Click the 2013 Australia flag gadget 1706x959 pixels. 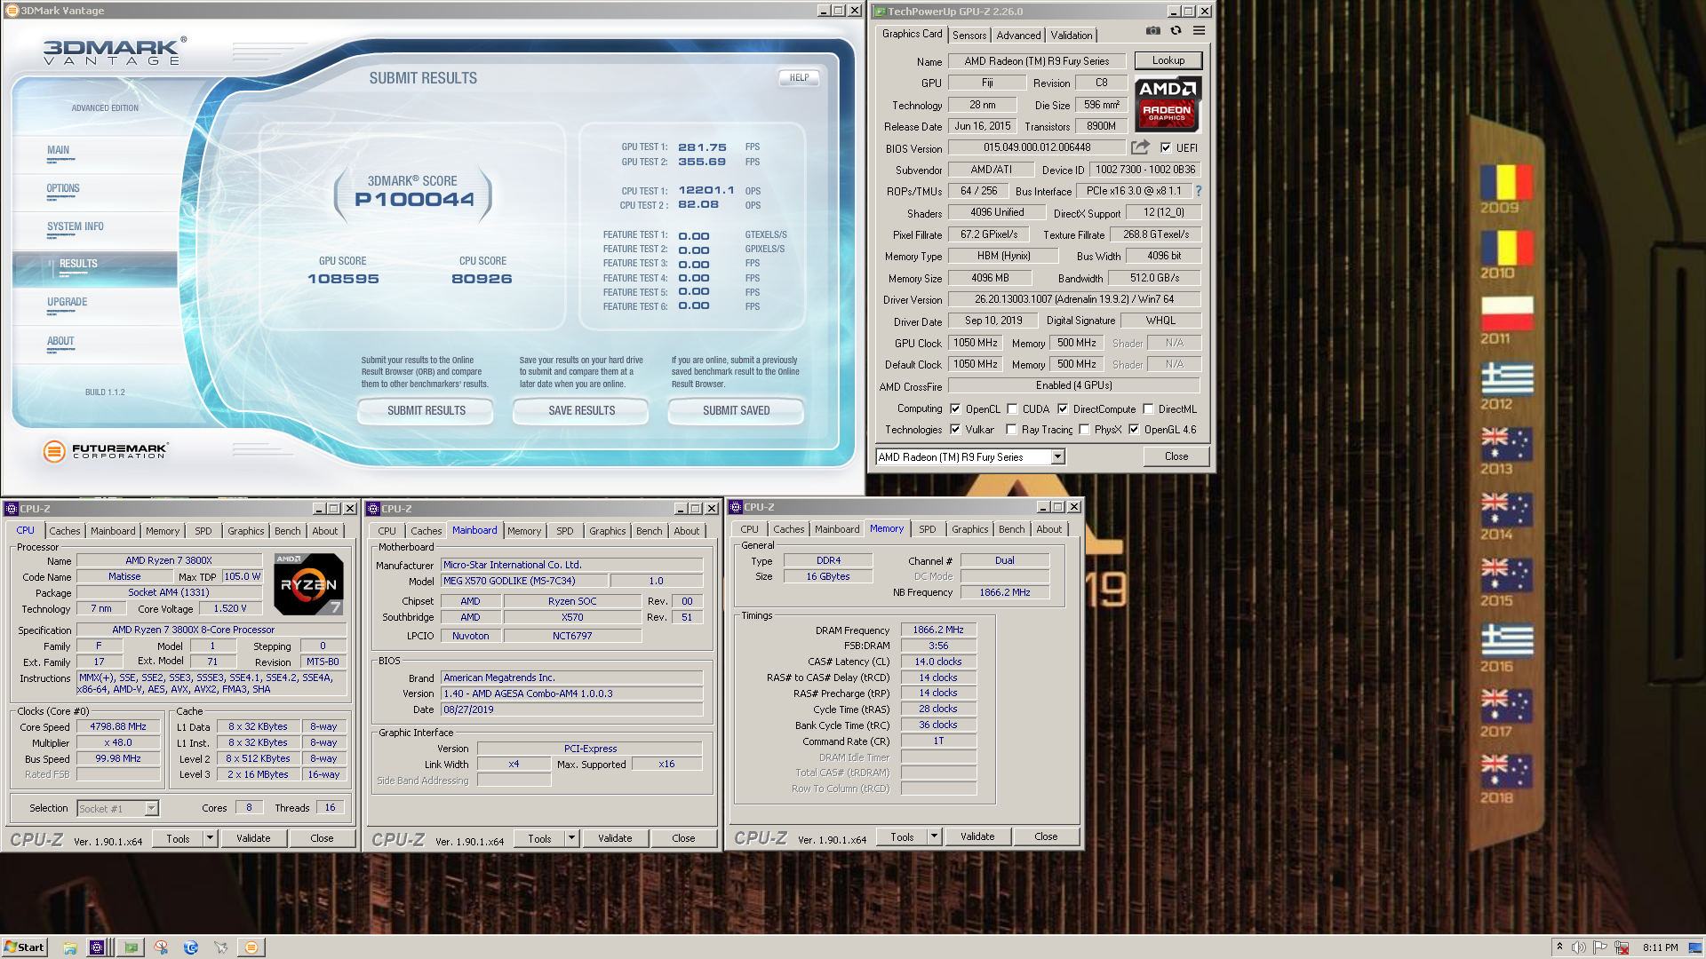1506,444
